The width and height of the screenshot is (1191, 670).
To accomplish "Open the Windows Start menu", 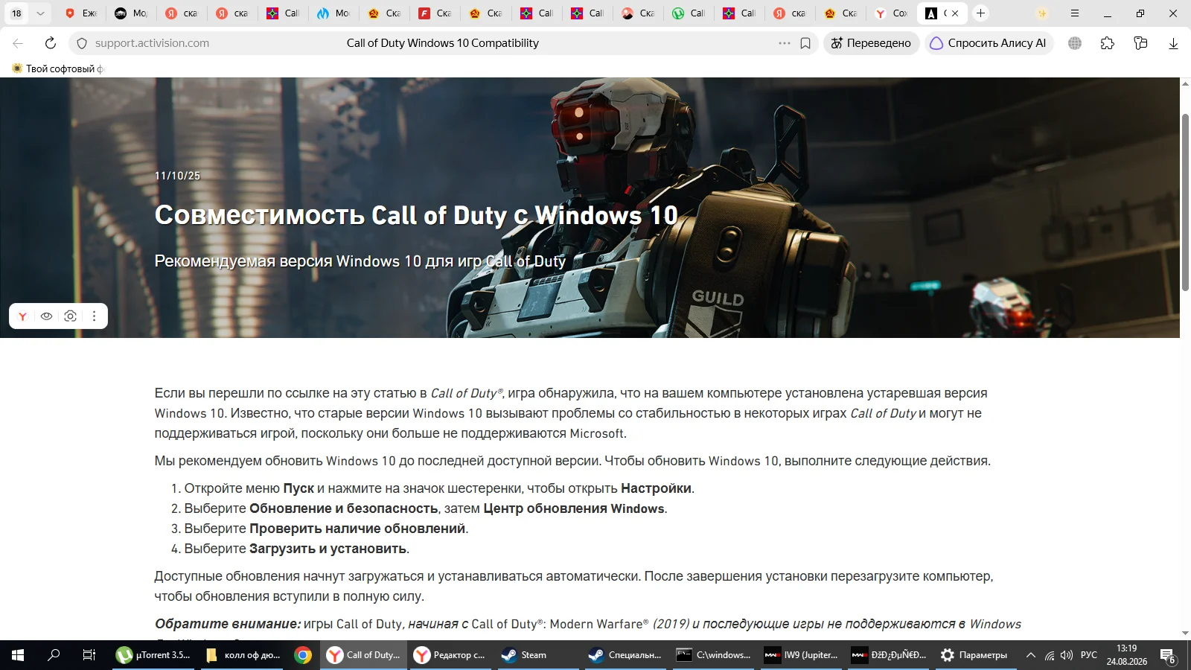I will pos(18,655).
